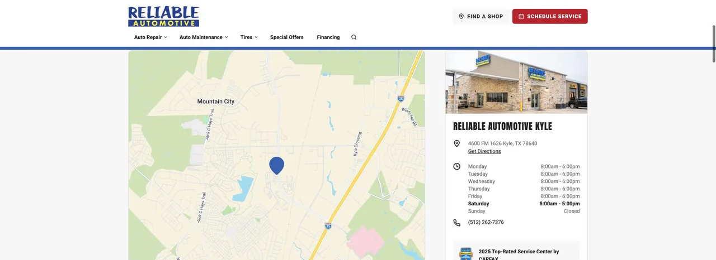The image size is (716, 260).
Task: Click the 2025 Top-Rated Service Center text
Action: (x=519, y=254)
